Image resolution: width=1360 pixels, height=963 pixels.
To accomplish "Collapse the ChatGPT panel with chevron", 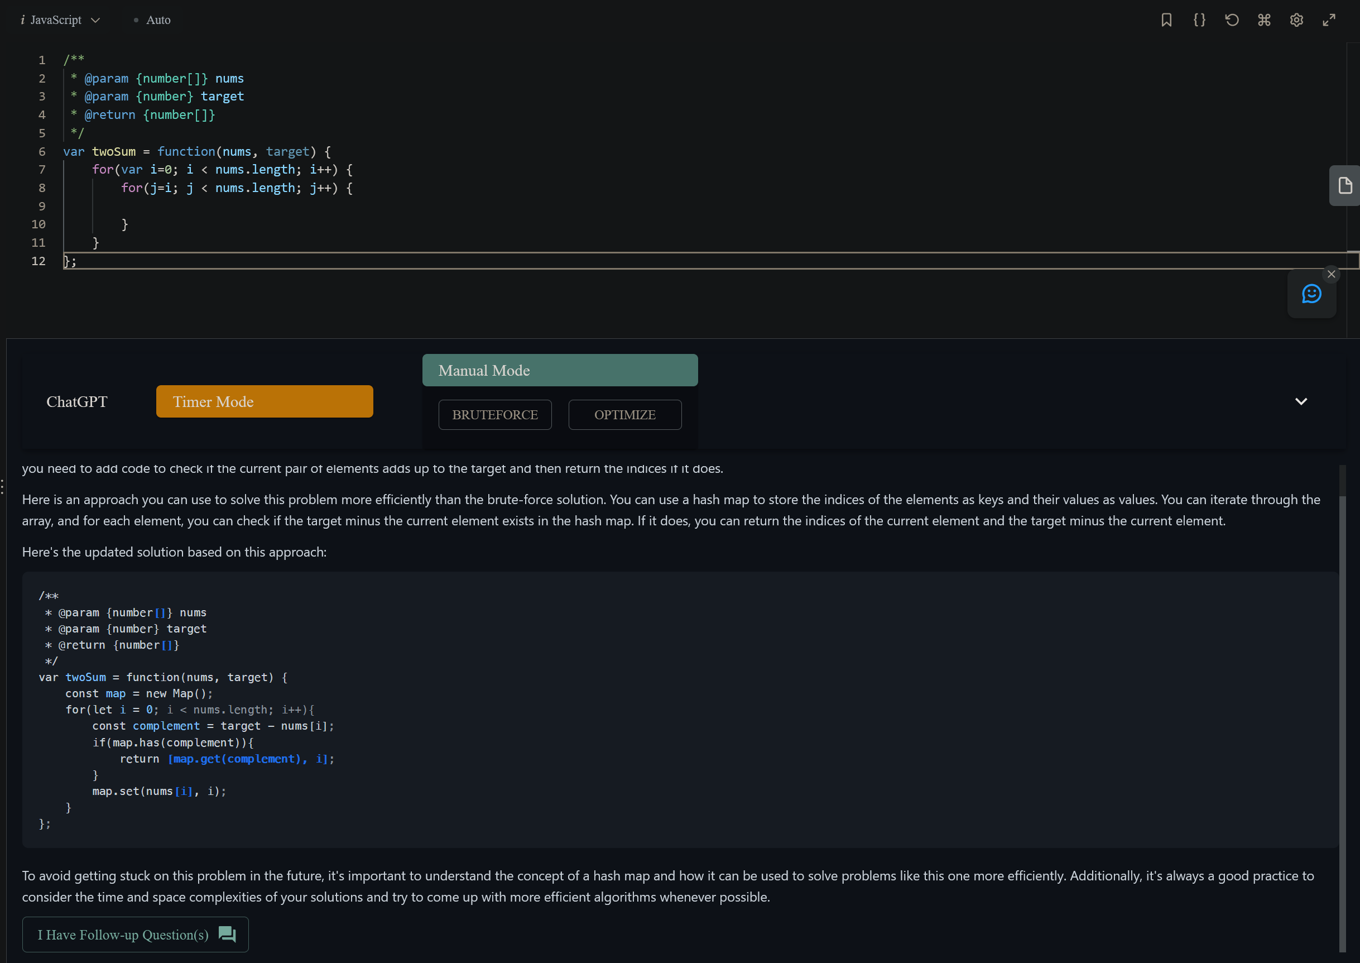I will (x=1301, y=401).
